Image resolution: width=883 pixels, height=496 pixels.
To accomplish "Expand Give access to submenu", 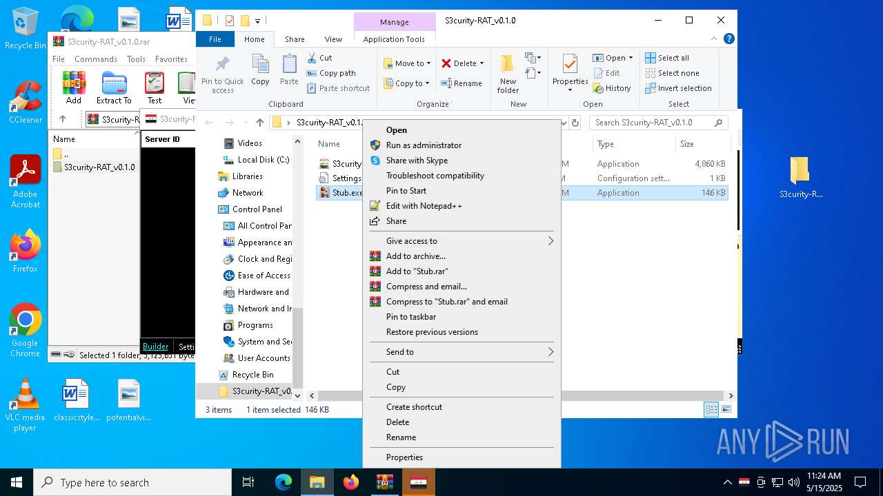I will tap(462, 241).
